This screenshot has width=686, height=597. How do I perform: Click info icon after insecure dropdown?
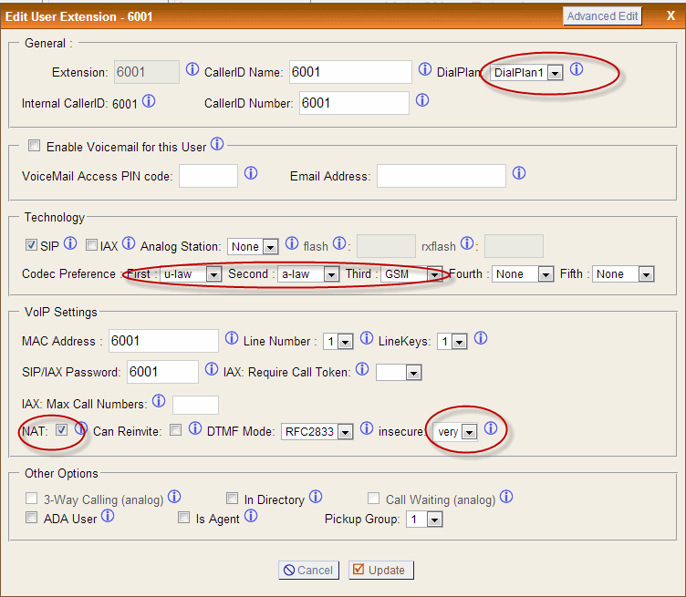pos(491,428)
